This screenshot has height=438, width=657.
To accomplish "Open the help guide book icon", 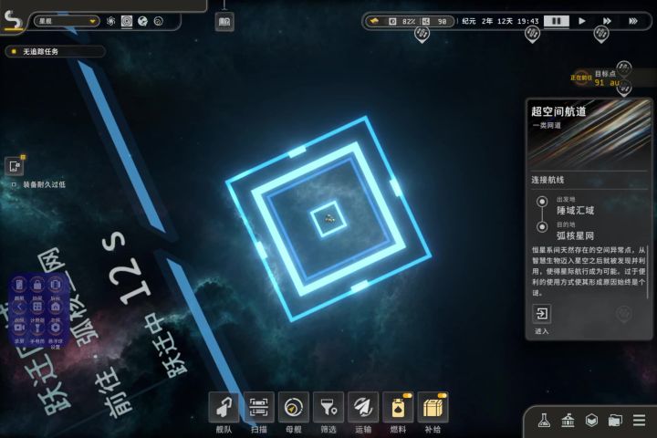I will 224,22.
